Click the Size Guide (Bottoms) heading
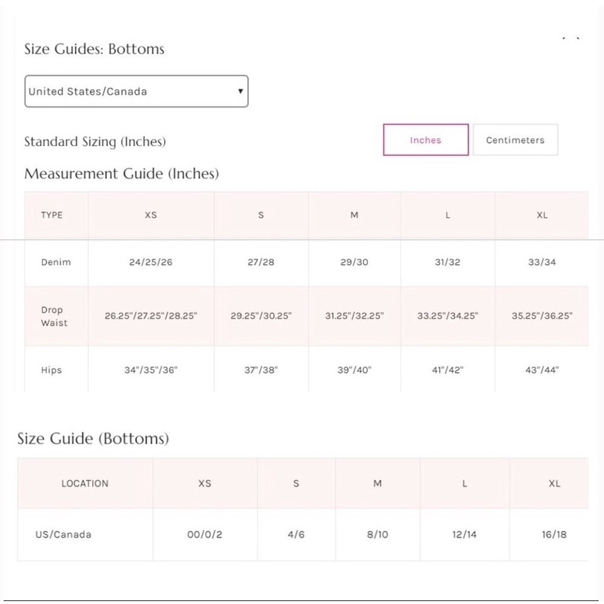The image size is (604, 604). (x=93, y=439)
